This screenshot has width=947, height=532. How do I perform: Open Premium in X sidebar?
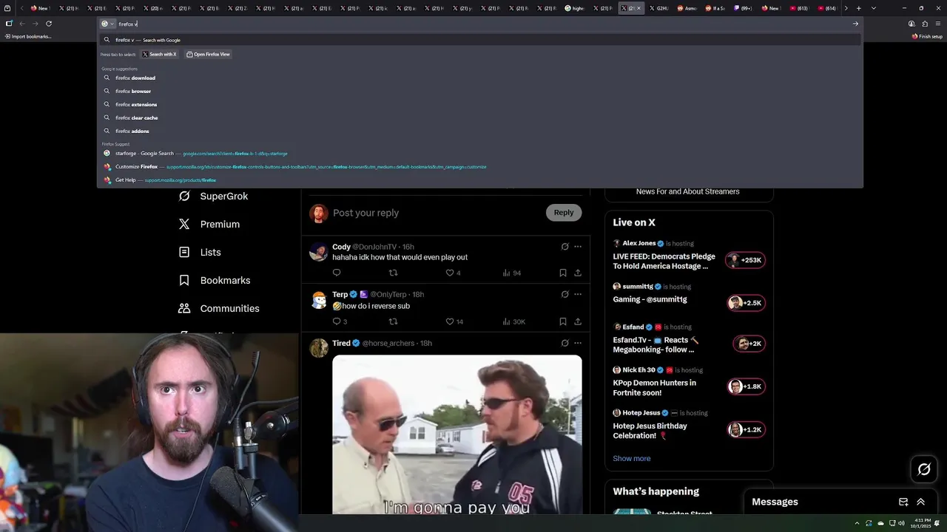point(209,224)
